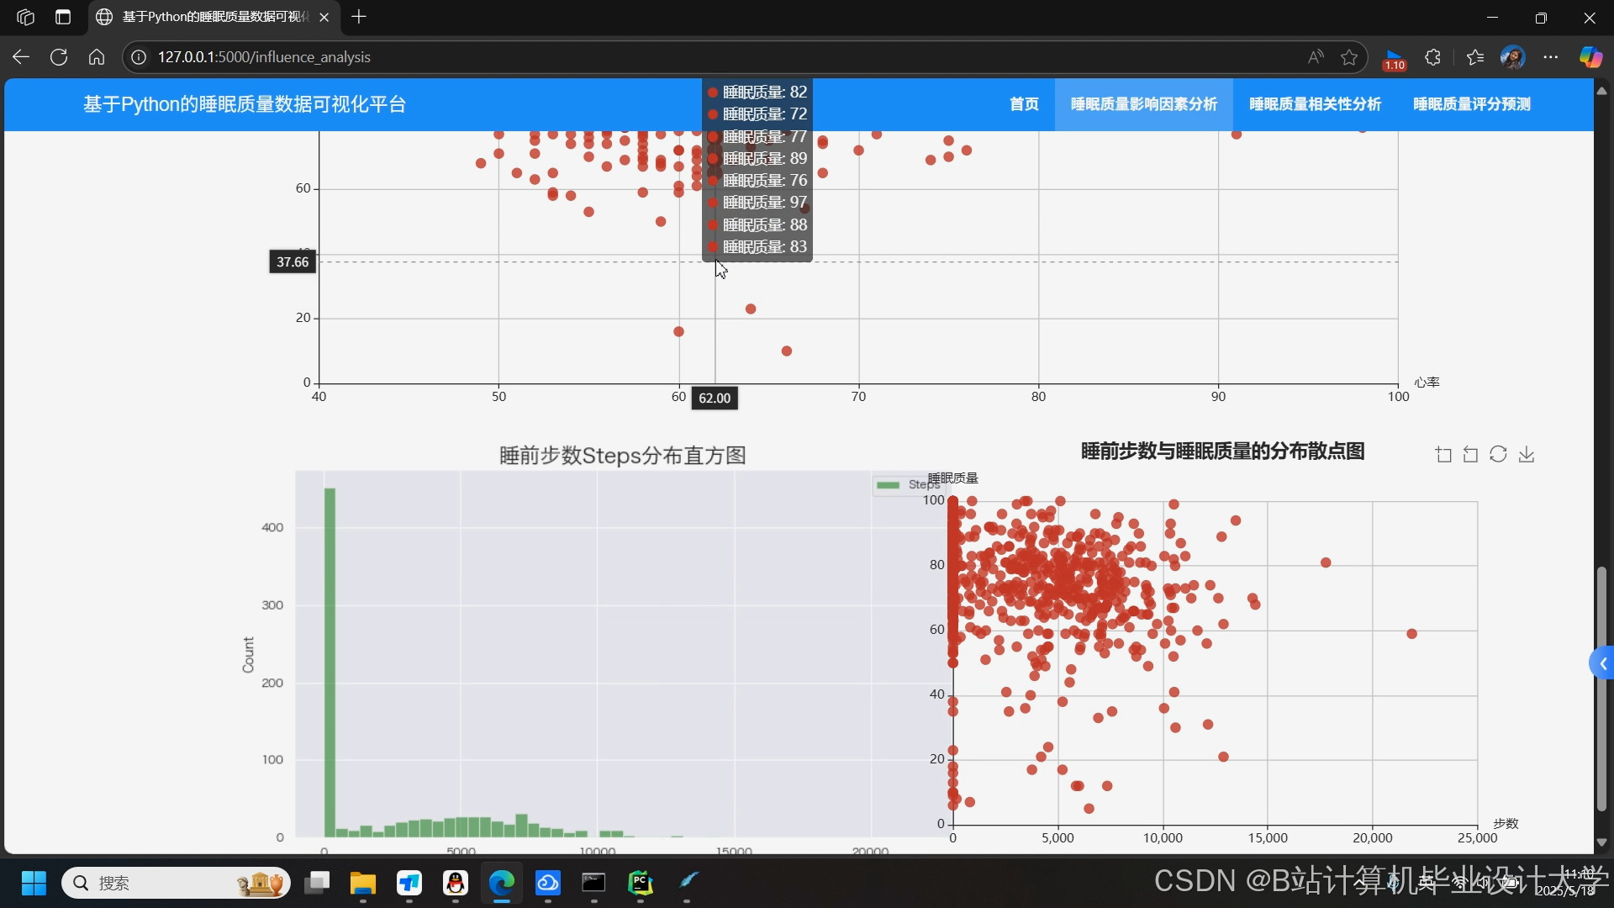Viewport: 1614px width, 908px height.
Task: Download scatter chart as image
Action: tap(1527, 455)
